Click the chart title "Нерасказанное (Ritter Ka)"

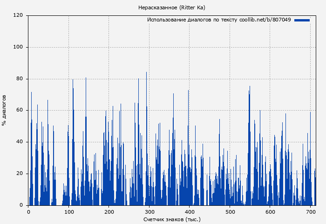coord(172,7)
